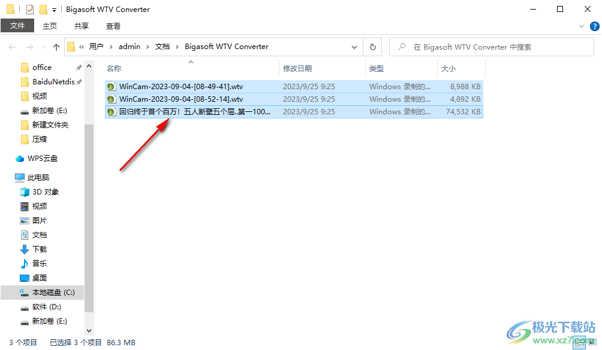Select 此电脑 in the navigation pane
Screen dimensions: 602x350
pos(38,178)
